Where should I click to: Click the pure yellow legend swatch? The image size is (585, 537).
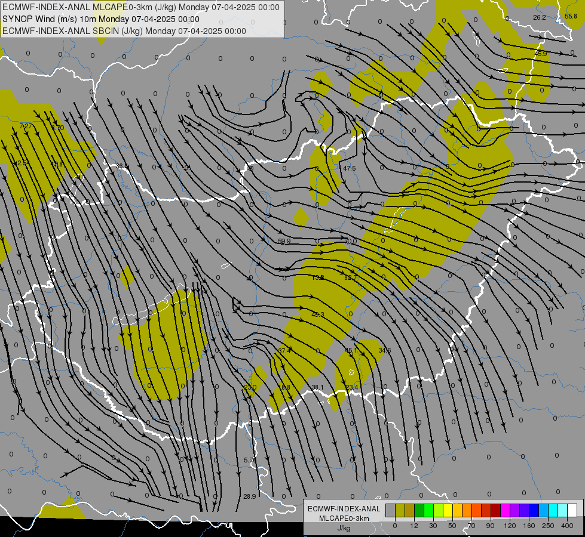point(448,510)
